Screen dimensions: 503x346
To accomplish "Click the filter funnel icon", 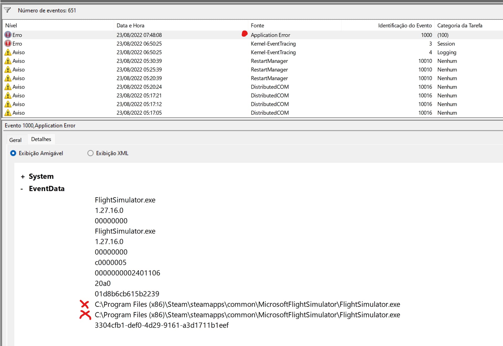I will click(x=7, y=10).
